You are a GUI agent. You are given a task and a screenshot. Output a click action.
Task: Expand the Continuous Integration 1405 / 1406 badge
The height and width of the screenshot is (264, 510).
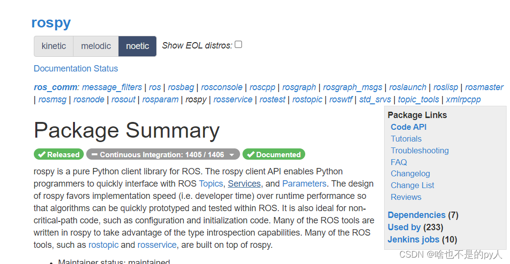tap(163, 154)
